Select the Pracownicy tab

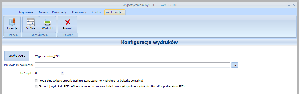point(79,12)
